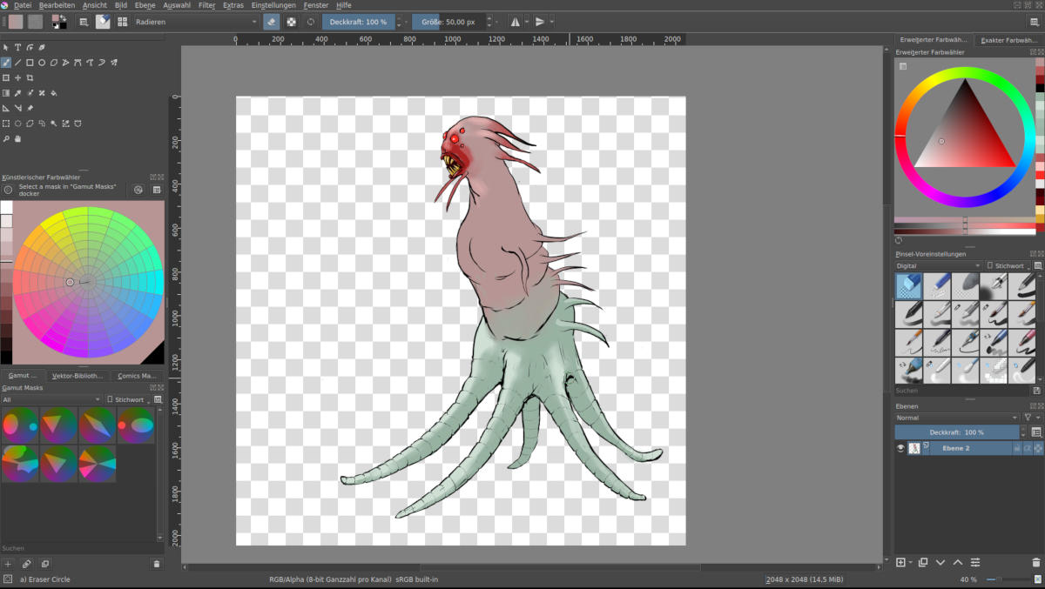Click the Stichwort button in Gamut Masks
Screen dimensions: 1045x589
[x=128, y=399]
